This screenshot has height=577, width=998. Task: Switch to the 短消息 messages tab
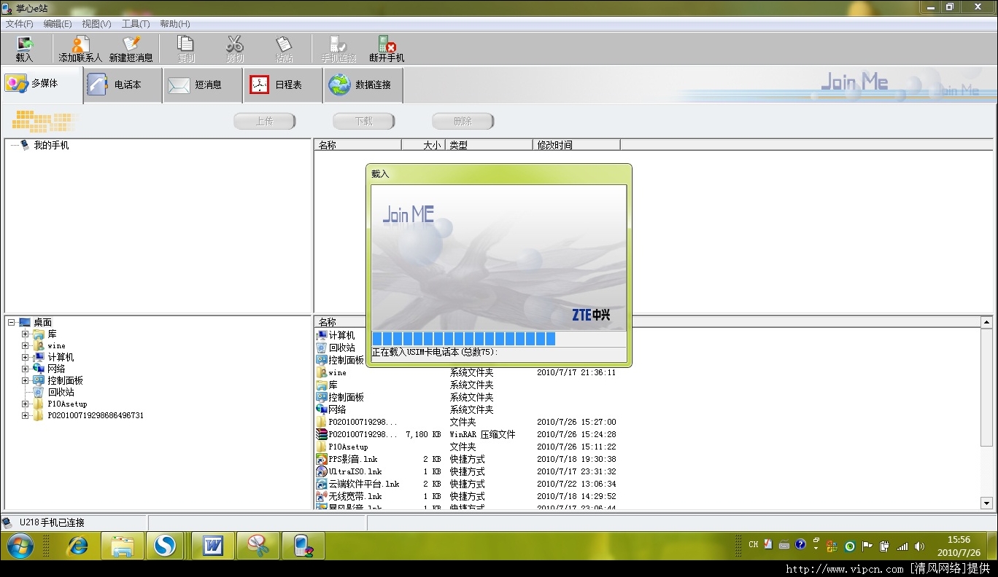coord(203,85)
